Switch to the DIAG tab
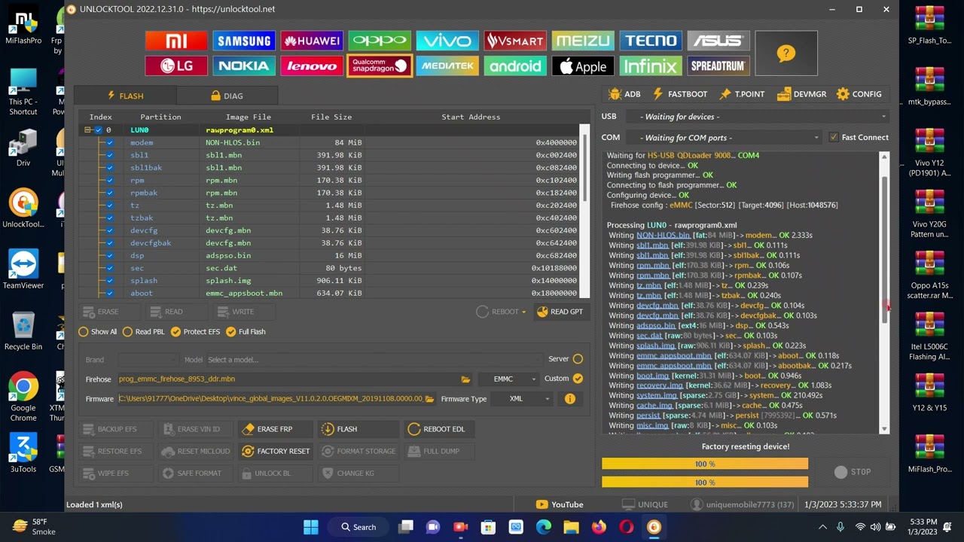Screen dimensions: 964x542 227,96
